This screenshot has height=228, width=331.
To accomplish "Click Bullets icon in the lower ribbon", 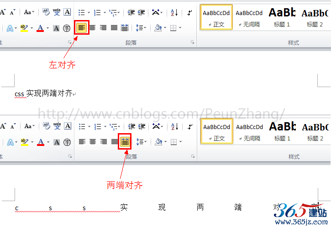I will click(82, 127).
